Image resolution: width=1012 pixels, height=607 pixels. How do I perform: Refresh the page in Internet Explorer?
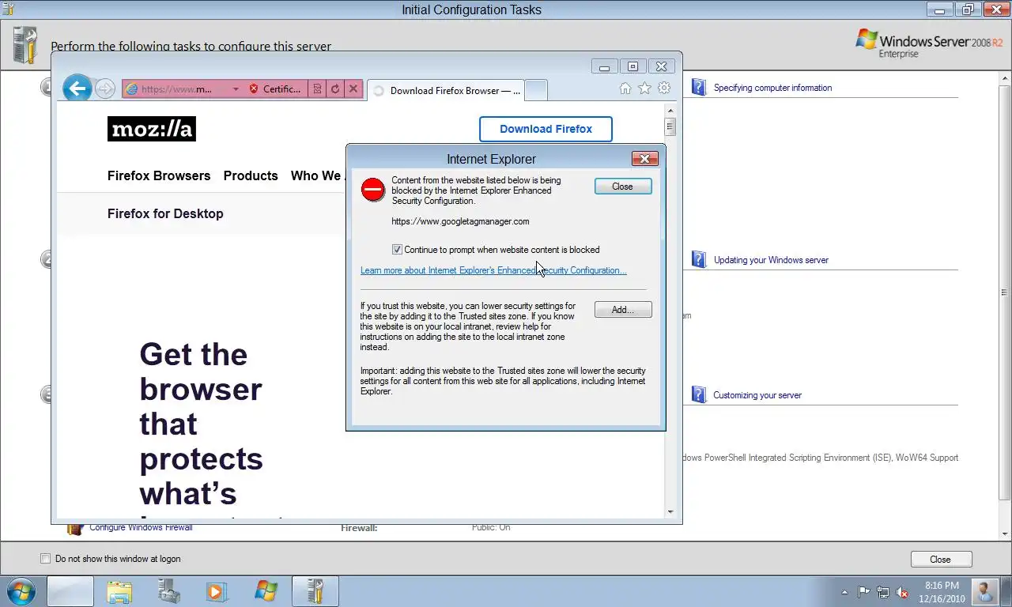coord(335,89)
